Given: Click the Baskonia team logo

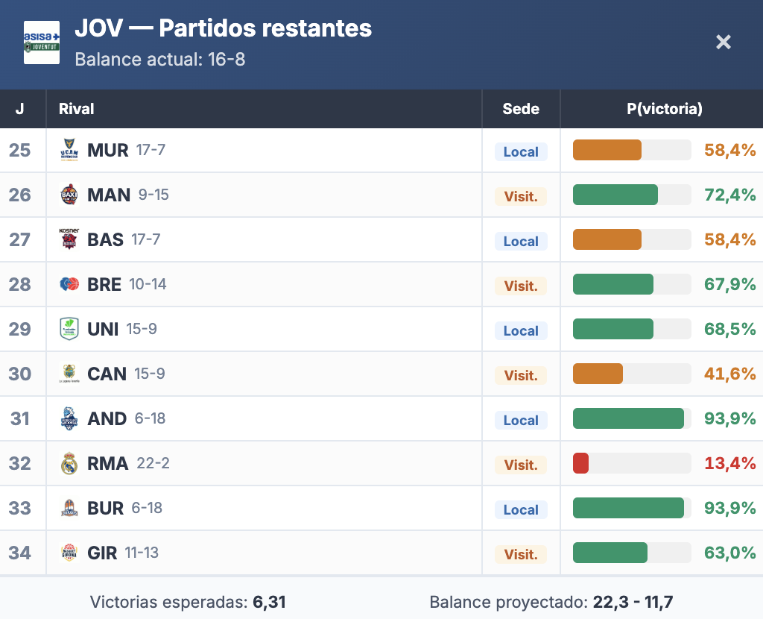Looking at the screenshot, I should 69,239.
